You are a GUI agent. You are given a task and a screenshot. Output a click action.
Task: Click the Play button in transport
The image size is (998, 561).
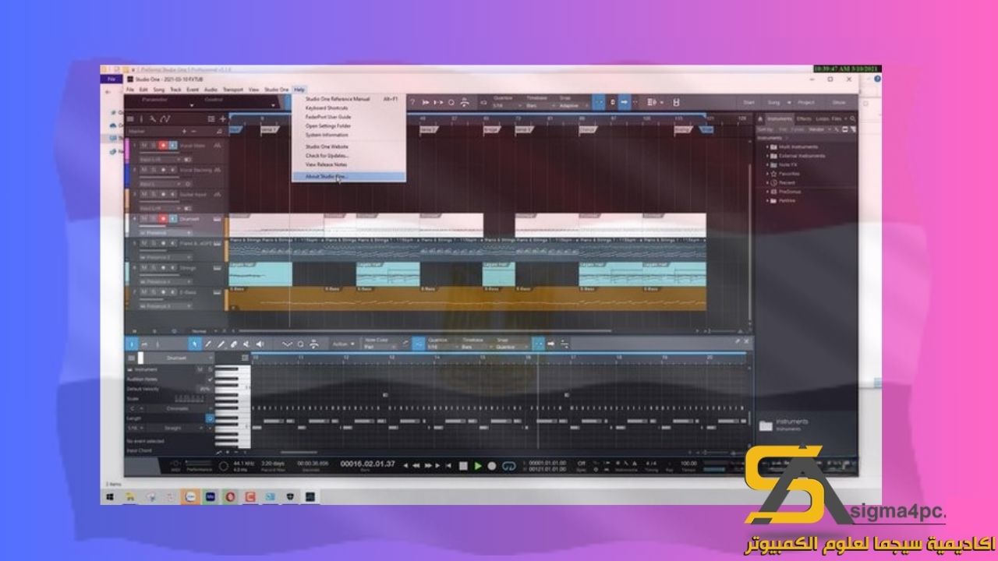pos(478,465)
